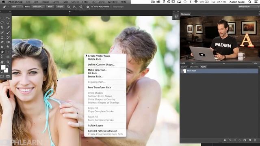260x146 pixels.
Task: Click the foreground color swatch
Action: click(x=3, y=67)
